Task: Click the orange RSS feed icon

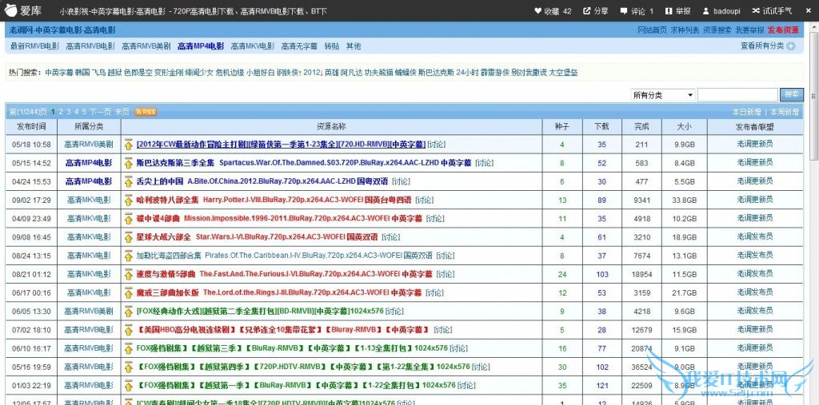Action: (146, 112)
